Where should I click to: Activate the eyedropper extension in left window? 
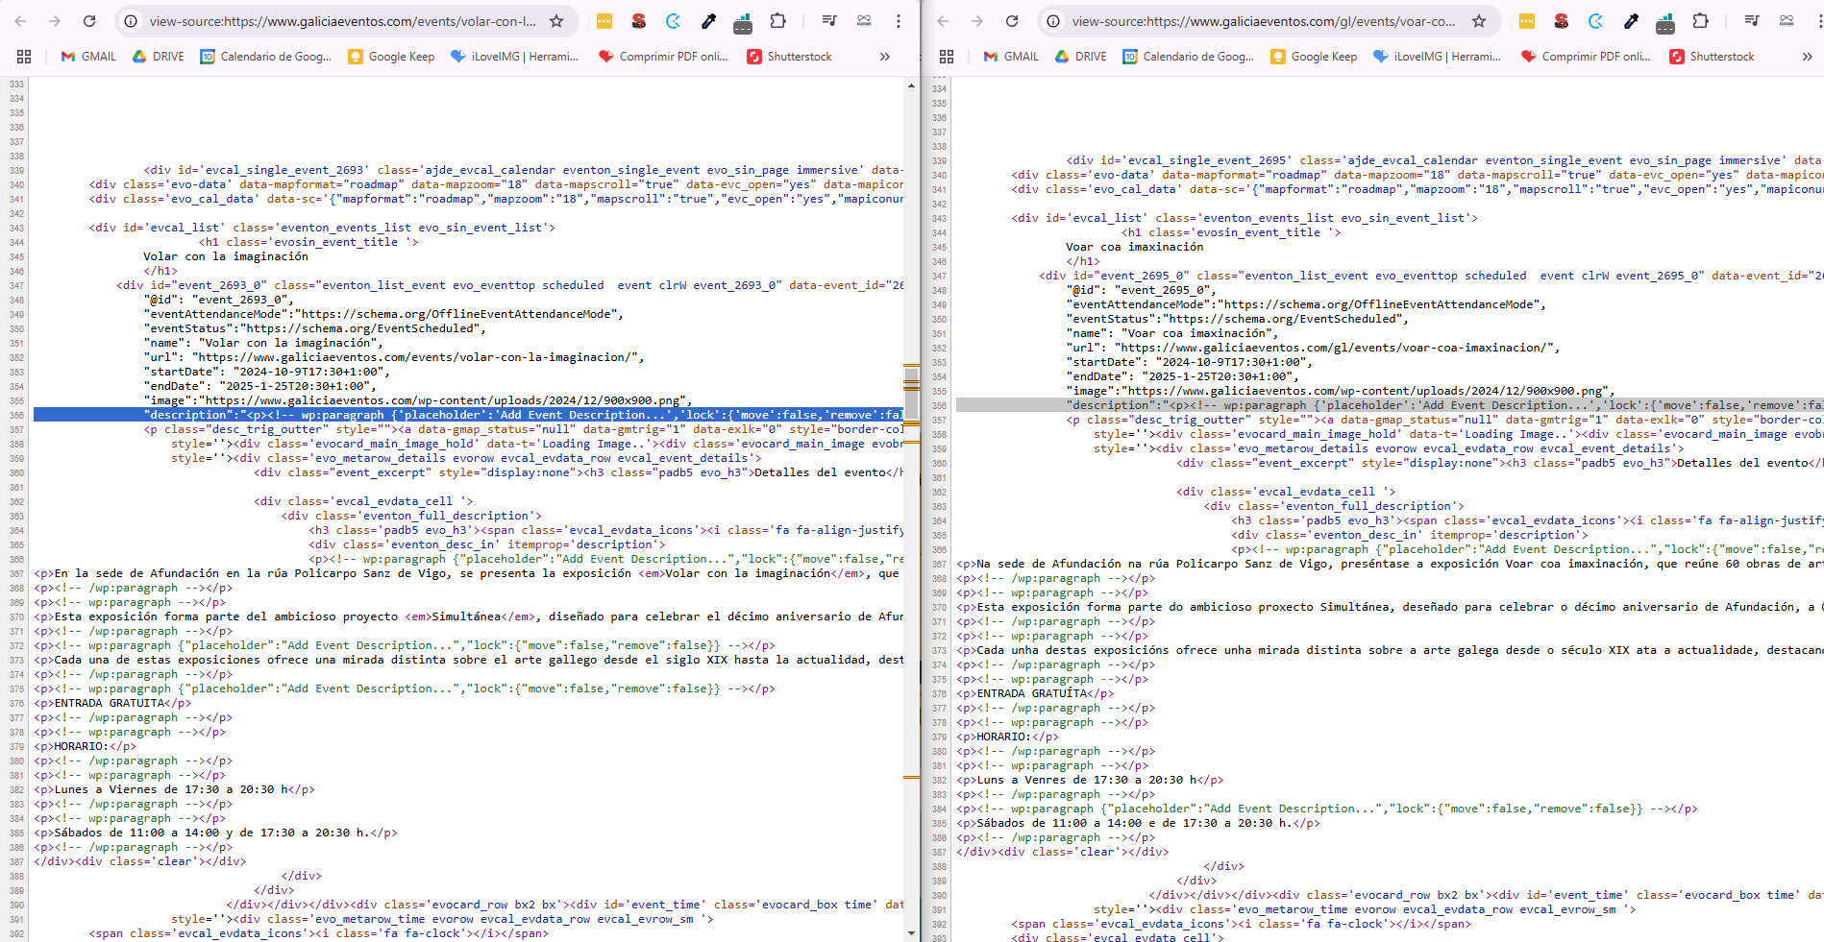coord(708,21)
